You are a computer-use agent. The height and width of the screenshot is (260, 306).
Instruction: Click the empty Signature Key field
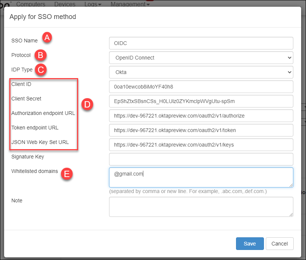201,159
